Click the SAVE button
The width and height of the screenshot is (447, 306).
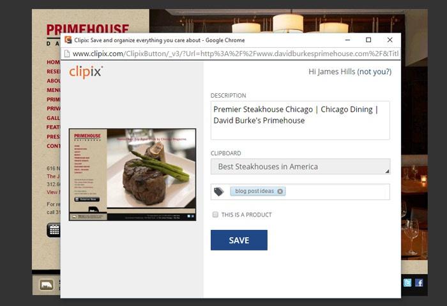pos(239,240)
